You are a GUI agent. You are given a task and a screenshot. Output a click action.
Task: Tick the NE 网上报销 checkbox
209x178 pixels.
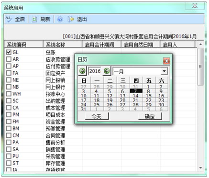click(x=9, y=80)
